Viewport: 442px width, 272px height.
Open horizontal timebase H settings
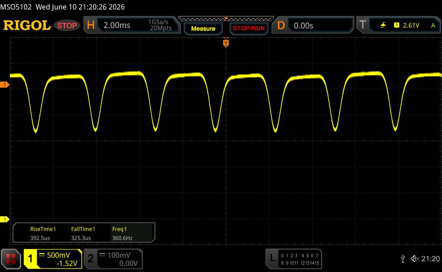(x=91, y=25)
